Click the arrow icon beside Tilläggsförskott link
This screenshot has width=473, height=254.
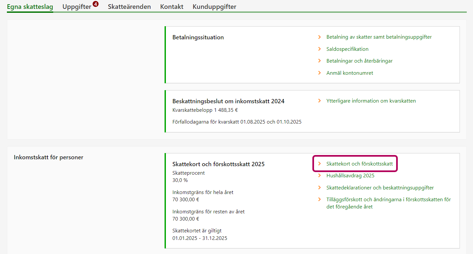tap(319, 199)
